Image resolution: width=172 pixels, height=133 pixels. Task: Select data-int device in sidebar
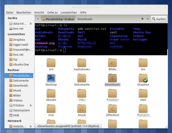[x=19, y=24]
